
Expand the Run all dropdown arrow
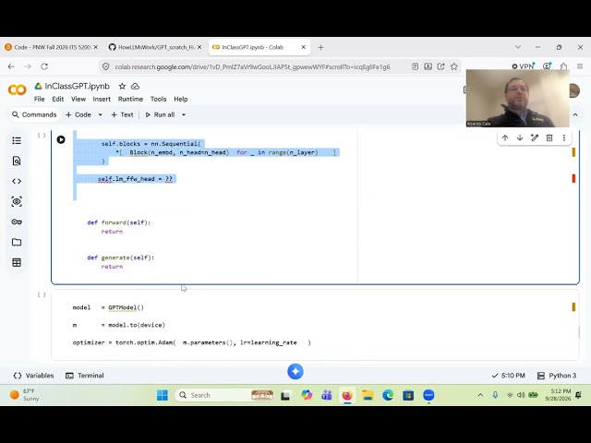184,114
